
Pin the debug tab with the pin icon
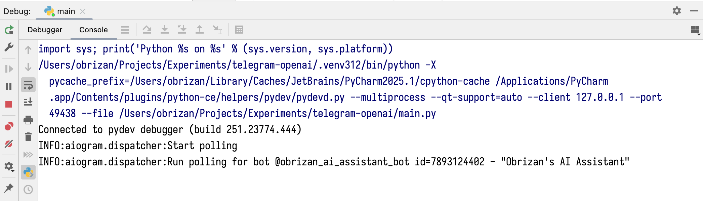click(9, 188)
